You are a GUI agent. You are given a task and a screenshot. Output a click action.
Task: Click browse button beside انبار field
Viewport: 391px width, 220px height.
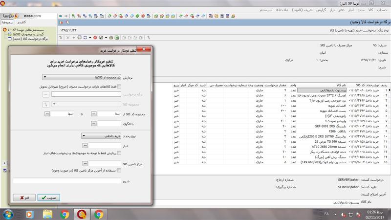pyautogui.click(x=85, y=145)
